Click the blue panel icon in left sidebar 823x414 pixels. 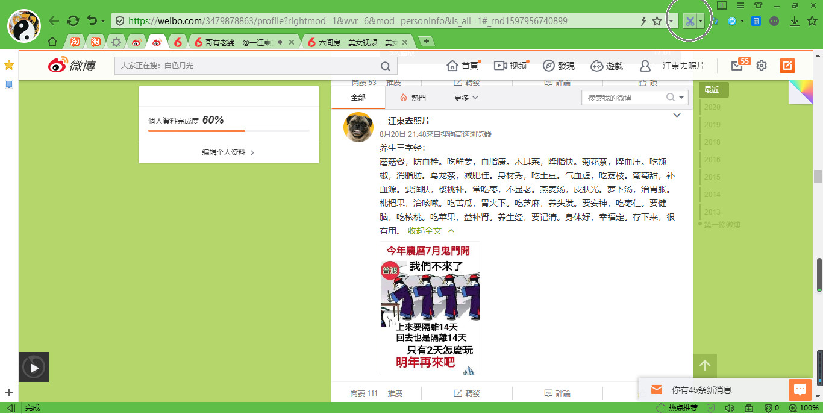[x=9, y=84]
